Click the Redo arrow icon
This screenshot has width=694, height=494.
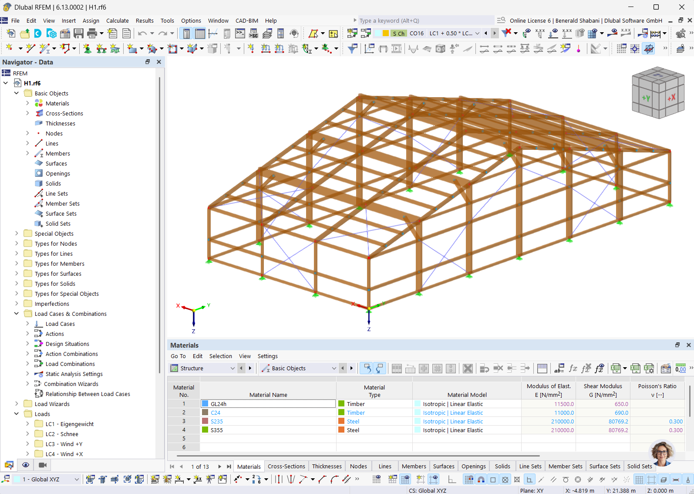tap(163, 33)
